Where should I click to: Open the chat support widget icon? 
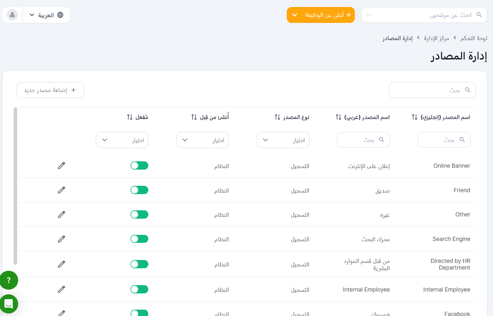tap(9, 304)
